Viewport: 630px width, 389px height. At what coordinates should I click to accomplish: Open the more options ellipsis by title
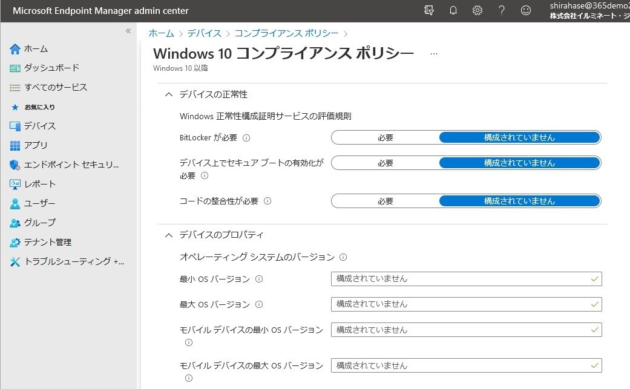coord(433,54)
